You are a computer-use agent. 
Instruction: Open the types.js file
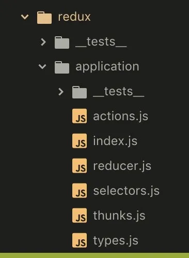[x=116, y=241]
